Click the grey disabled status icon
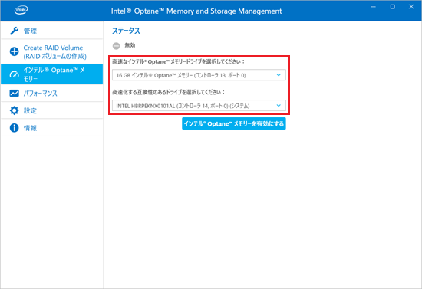Viewport: 422px width, 289px height. click(x=117, y=46)
